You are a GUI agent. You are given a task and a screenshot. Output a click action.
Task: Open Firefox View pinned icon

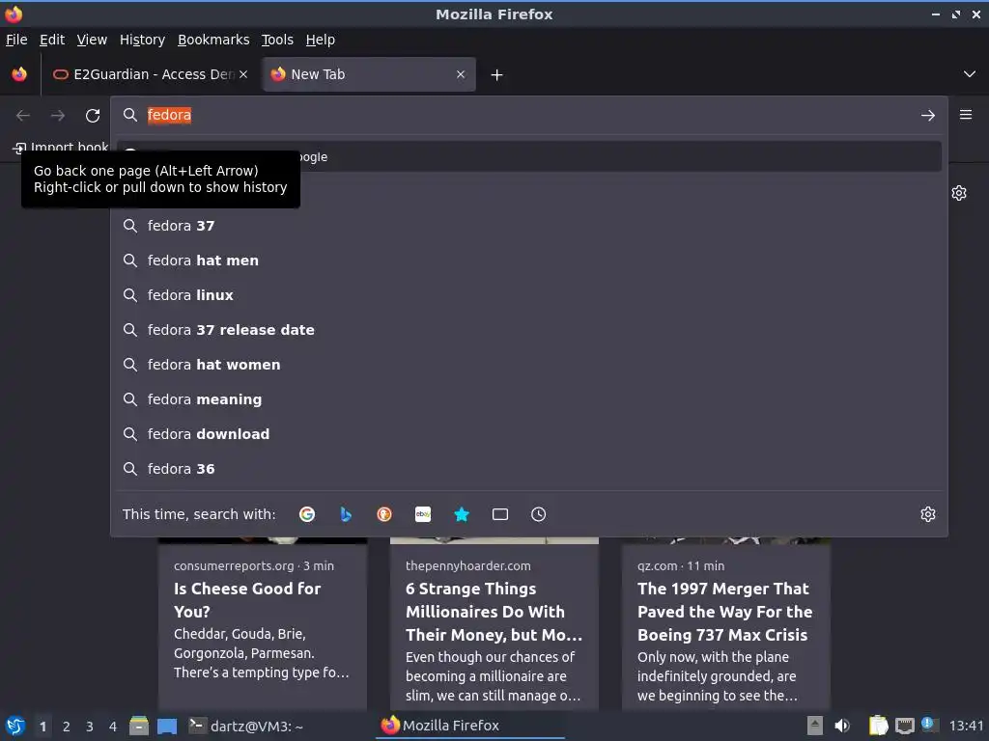[19, 74]
